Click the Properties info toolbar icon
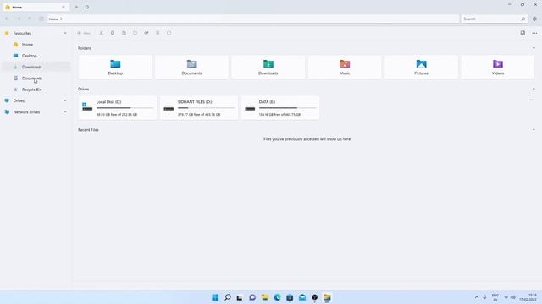The width and height of the screenshot is (542, 304). (x=169, y=33)
